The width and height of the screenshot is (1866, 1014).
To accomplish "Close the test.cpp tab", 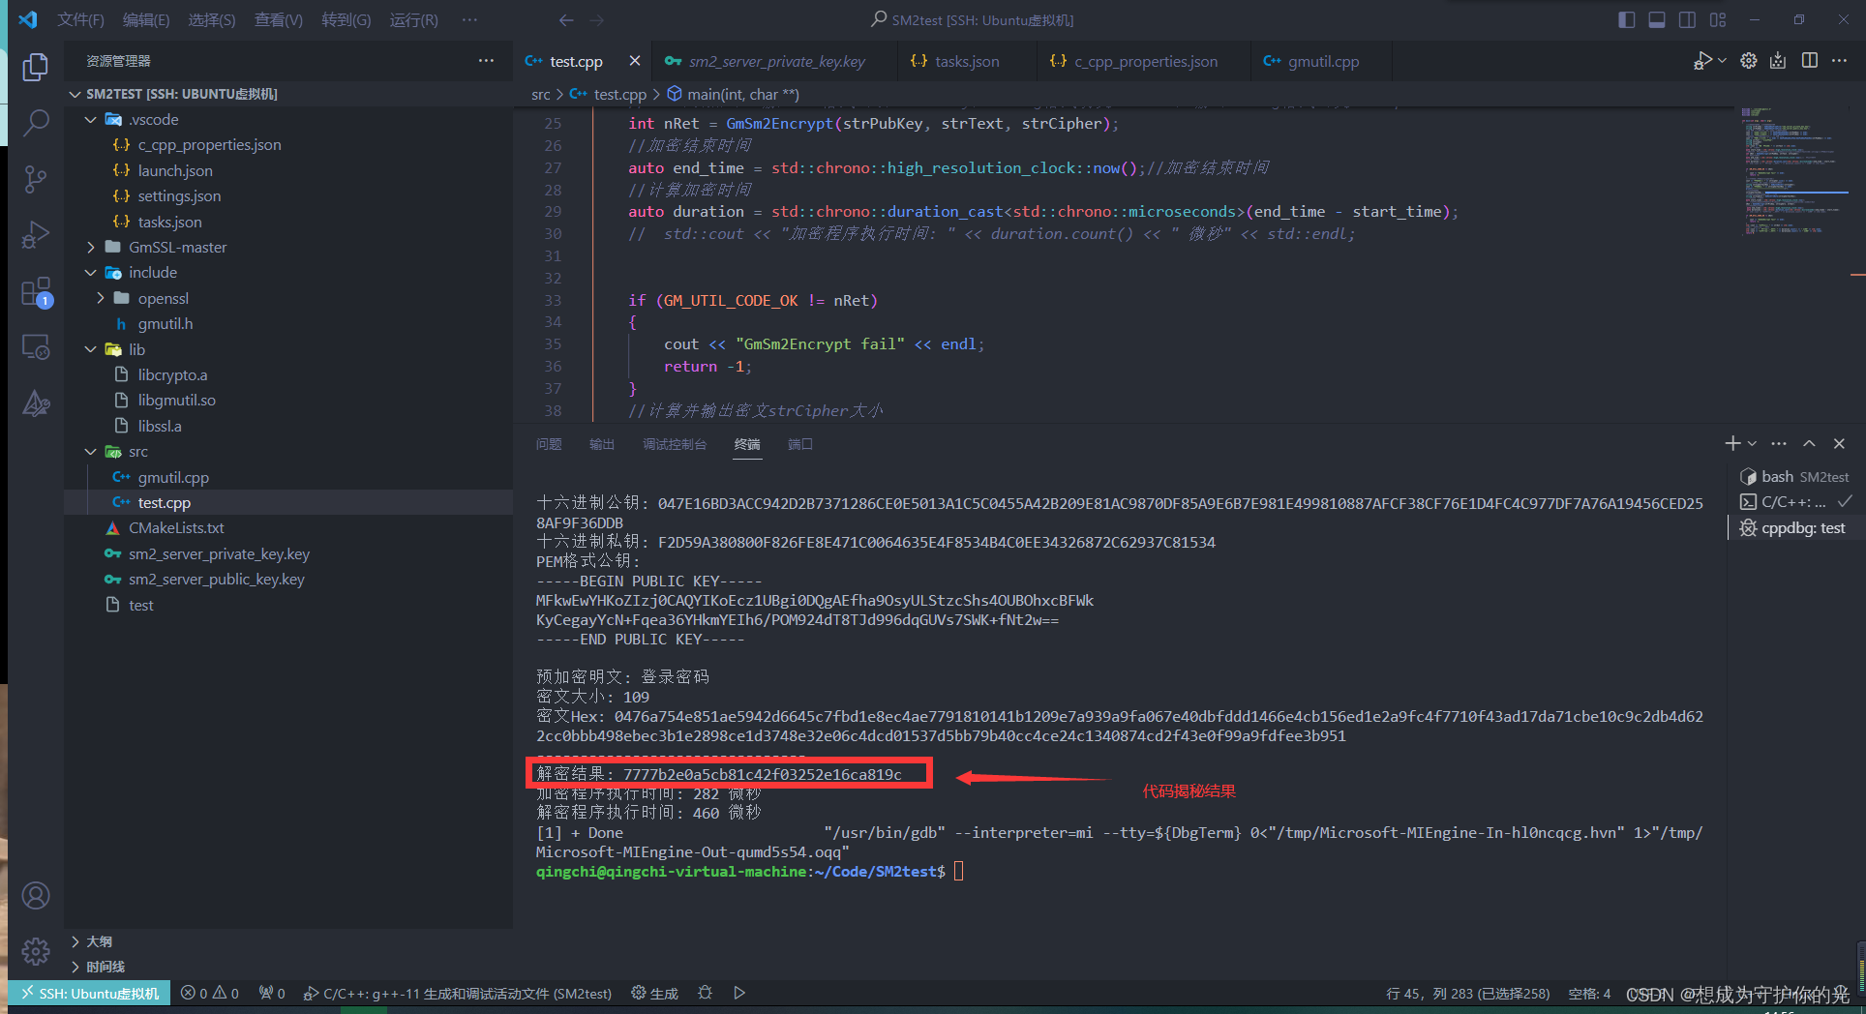I will 634,61.
